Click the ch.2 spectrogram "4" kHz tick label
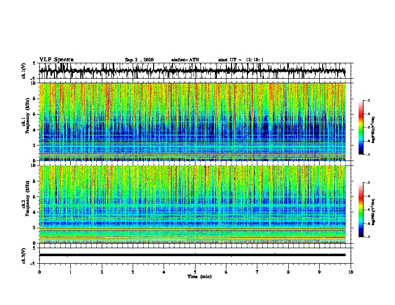 (34, 212)
